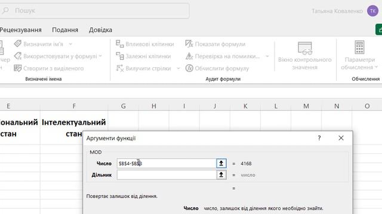
Task: Click the Show Formulas icon
Action: pyautogui.click(x=189, y=44)
